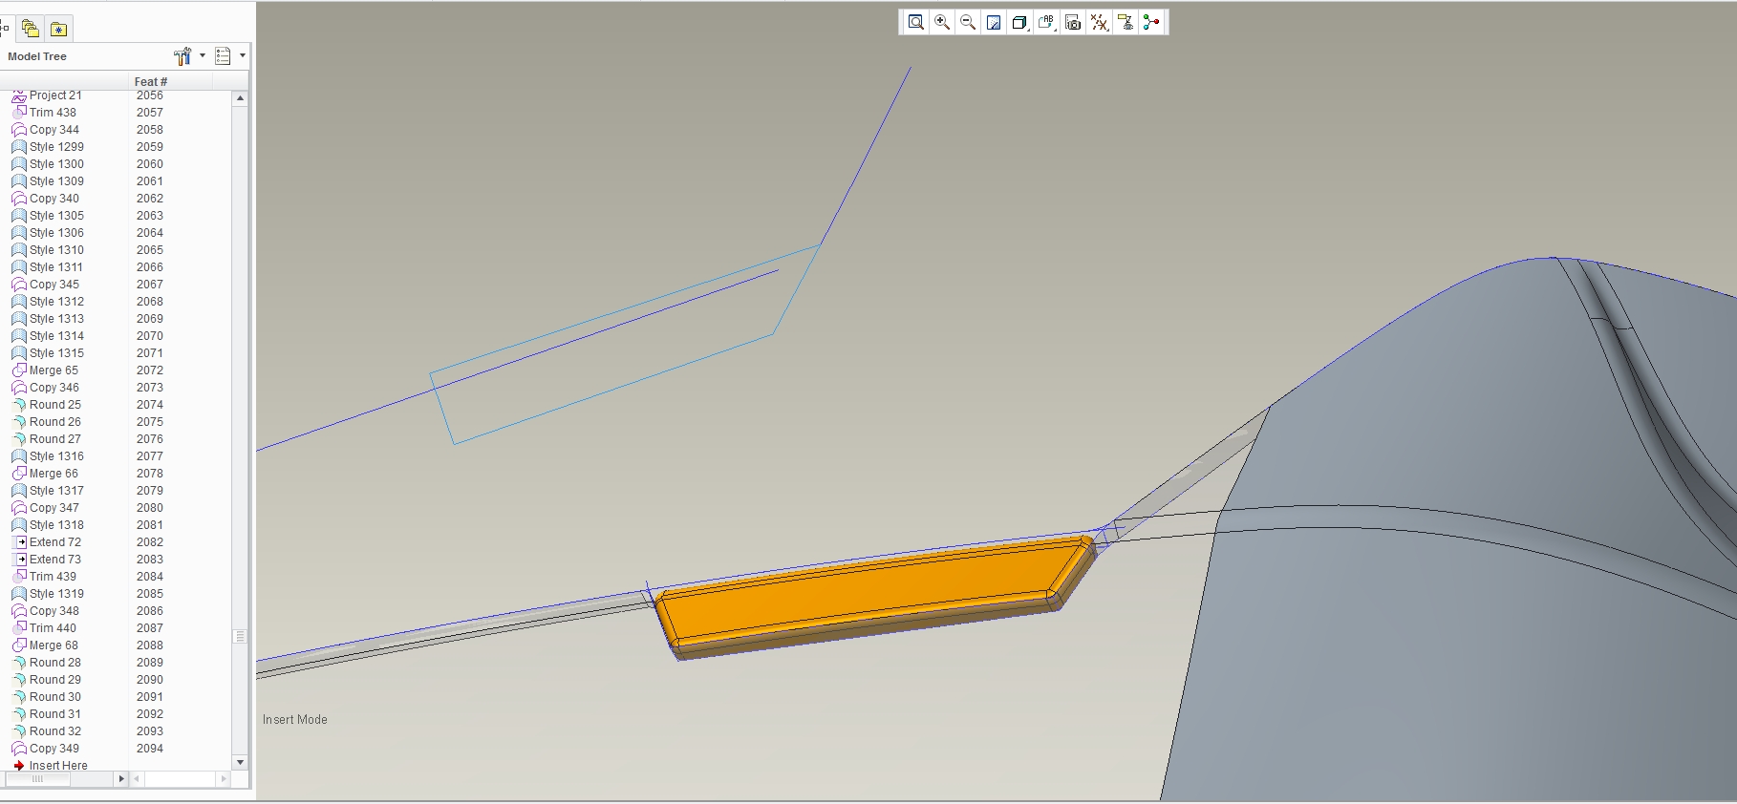Select Copy 348 feature

coord(54,611)
